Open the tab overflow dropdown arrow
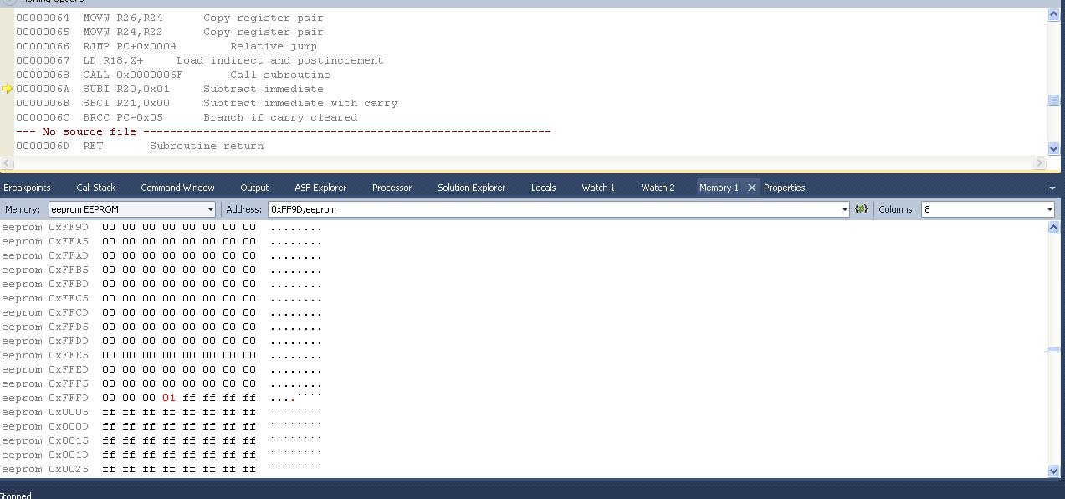Image resolution: width=1065 pixels, height=499 pixels. click(1052, 188)
